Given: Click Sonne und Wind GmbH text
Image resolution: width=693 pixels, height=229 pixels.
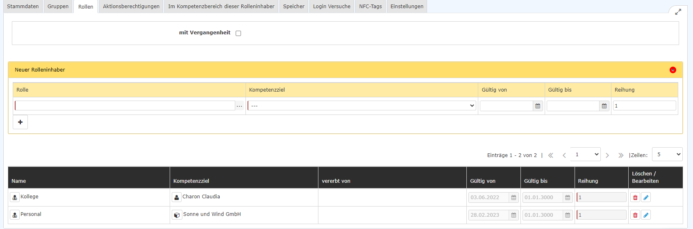Looking at the screenshot, I should coord(212,214).
